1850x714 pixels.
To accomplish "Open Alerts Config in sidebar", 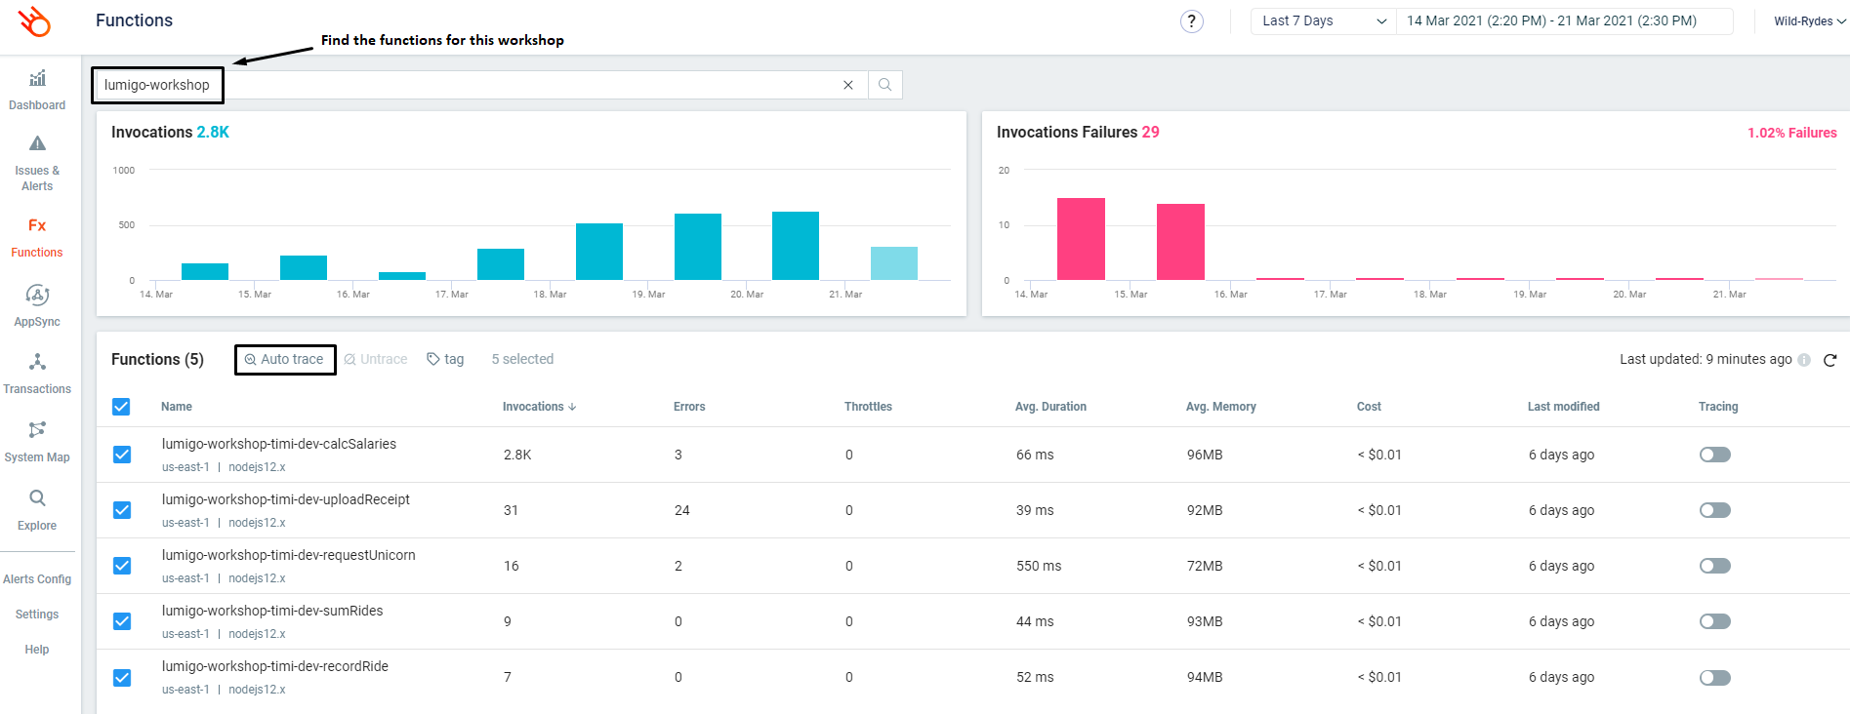I will [x=37, y=579].
